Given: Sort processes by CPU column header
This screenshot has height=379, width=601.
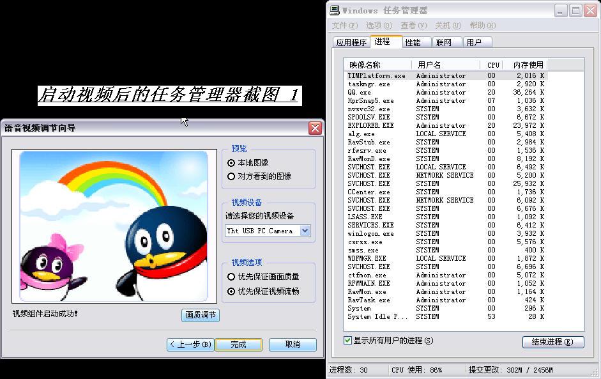Looking at the screenshot, I should (x=492, y=65).
